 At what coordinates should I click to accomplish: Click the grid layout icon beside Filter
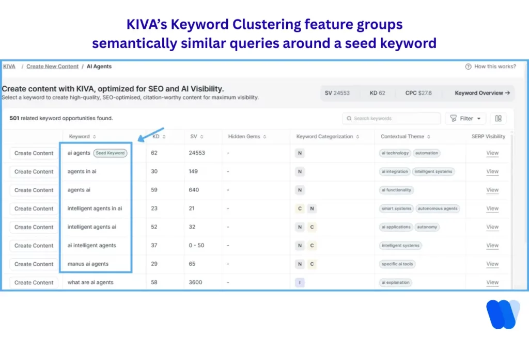(x=498, y=119)
